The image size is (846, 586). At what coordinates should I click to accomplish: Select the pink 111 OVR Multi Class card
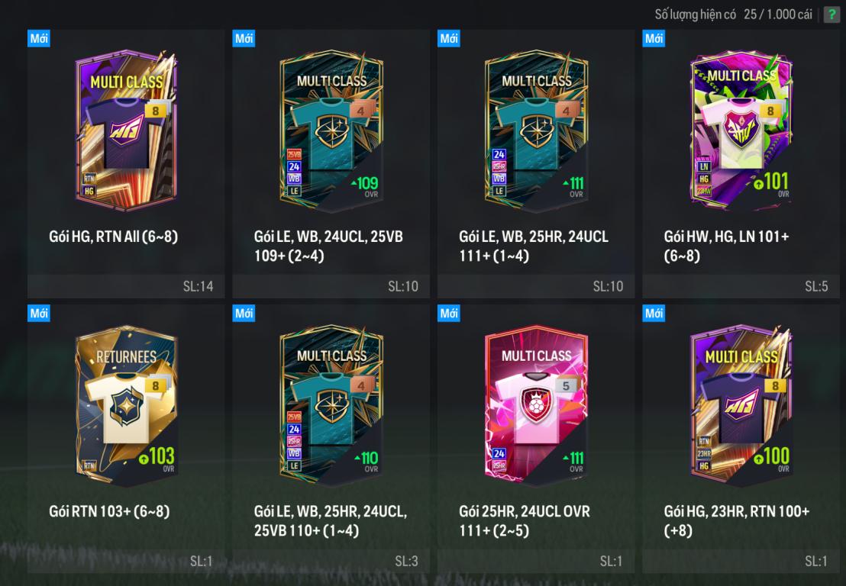point(536,405)
